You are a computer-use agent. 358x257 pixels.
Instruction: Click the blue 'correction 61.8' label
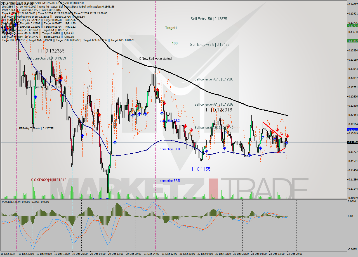[x=170, y=149]
